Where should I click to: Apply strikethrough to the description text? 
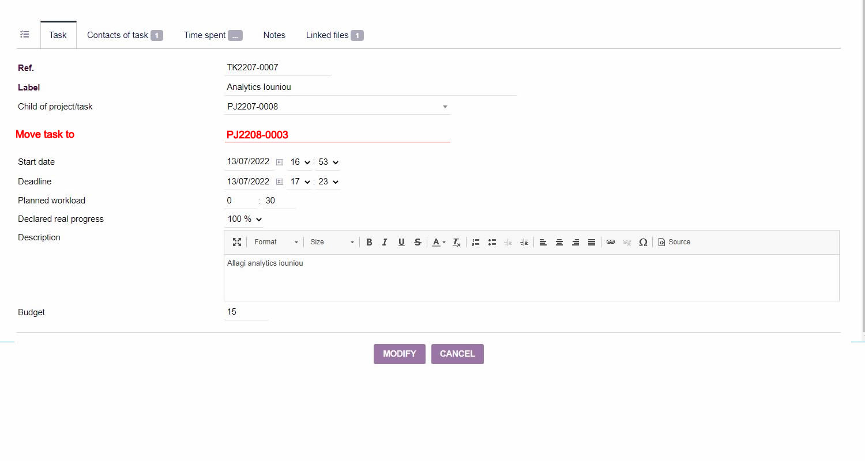coord(417,242)
